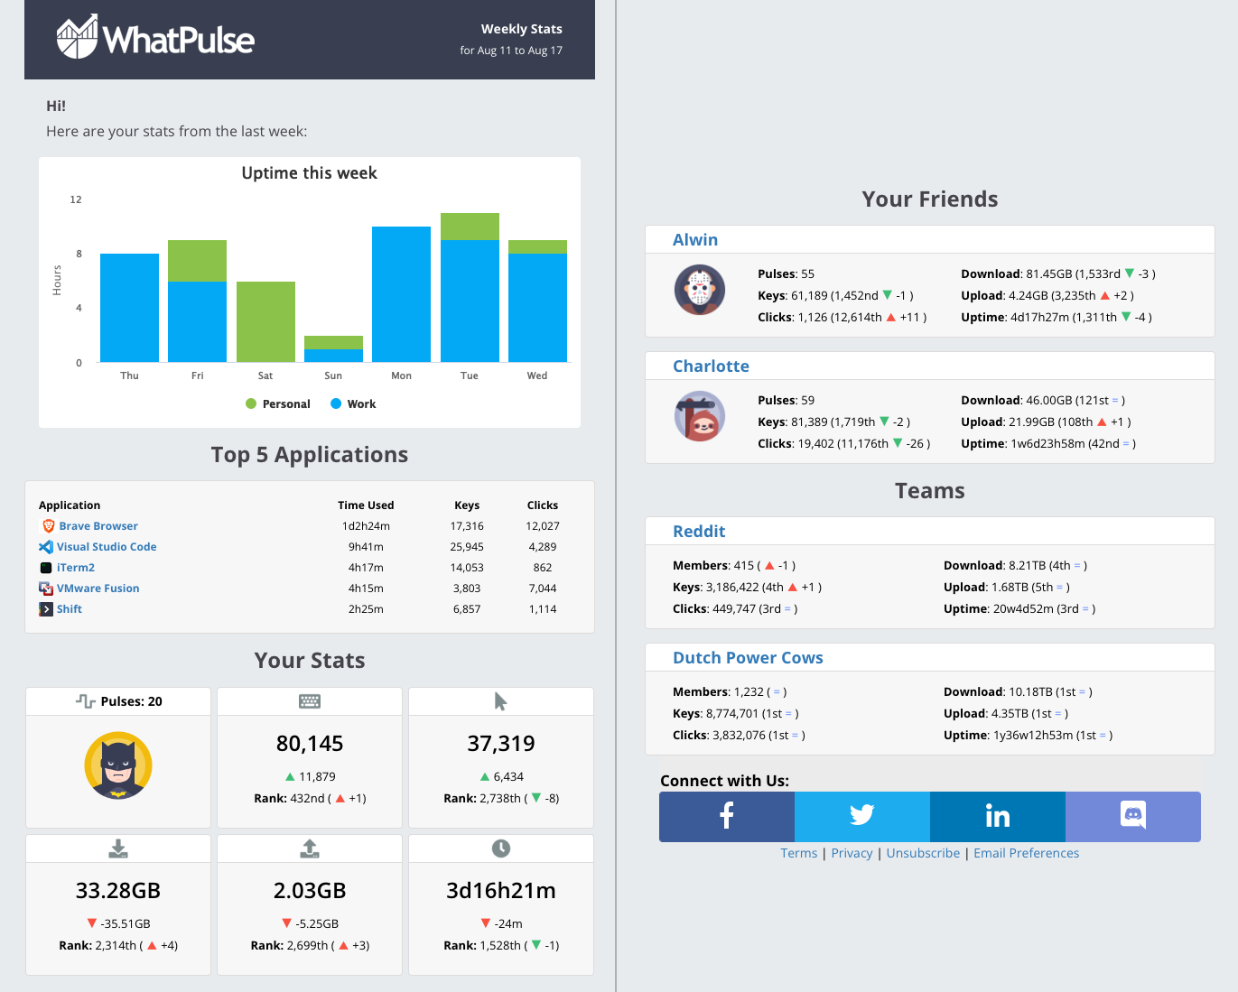Click the download arrow icon on bandwidth card
This screenshot has width=1238, height=992.
117,848
